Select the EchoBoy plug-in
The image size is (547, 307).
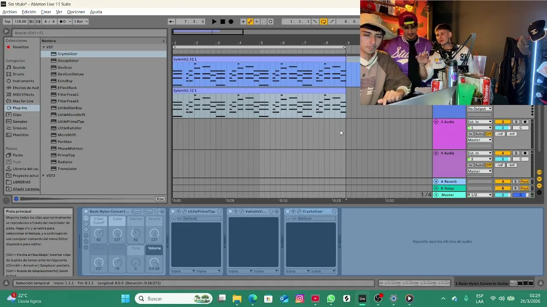tap(65, 81)
